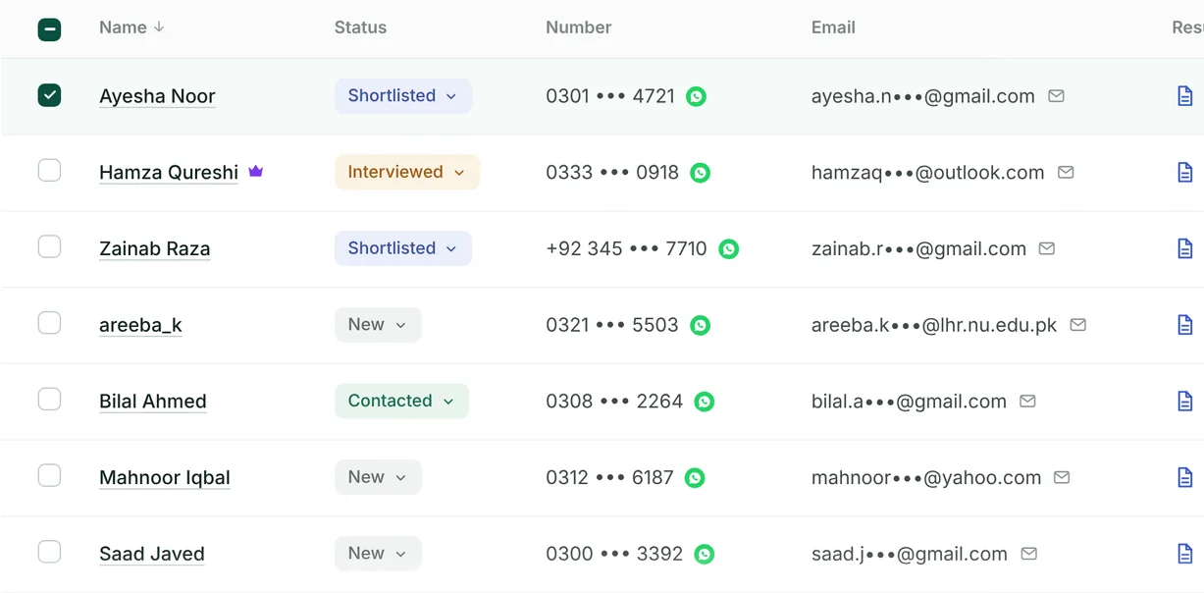Open Hamza Qureshi's name link
Image resolution: width=1204 pixels, height=593 pixels.
169,173
